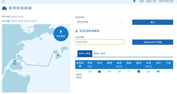Open the grid menu icon at top left
The height and width of the screenshot is (94, 177).
point(3,2)
